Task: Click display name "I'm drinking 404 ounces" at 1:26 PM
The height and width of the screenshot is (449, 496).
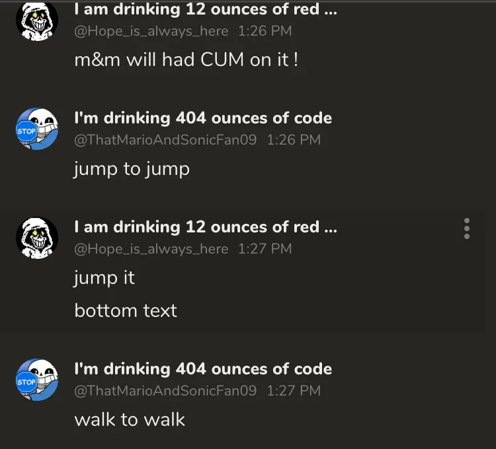Action: 203,118
